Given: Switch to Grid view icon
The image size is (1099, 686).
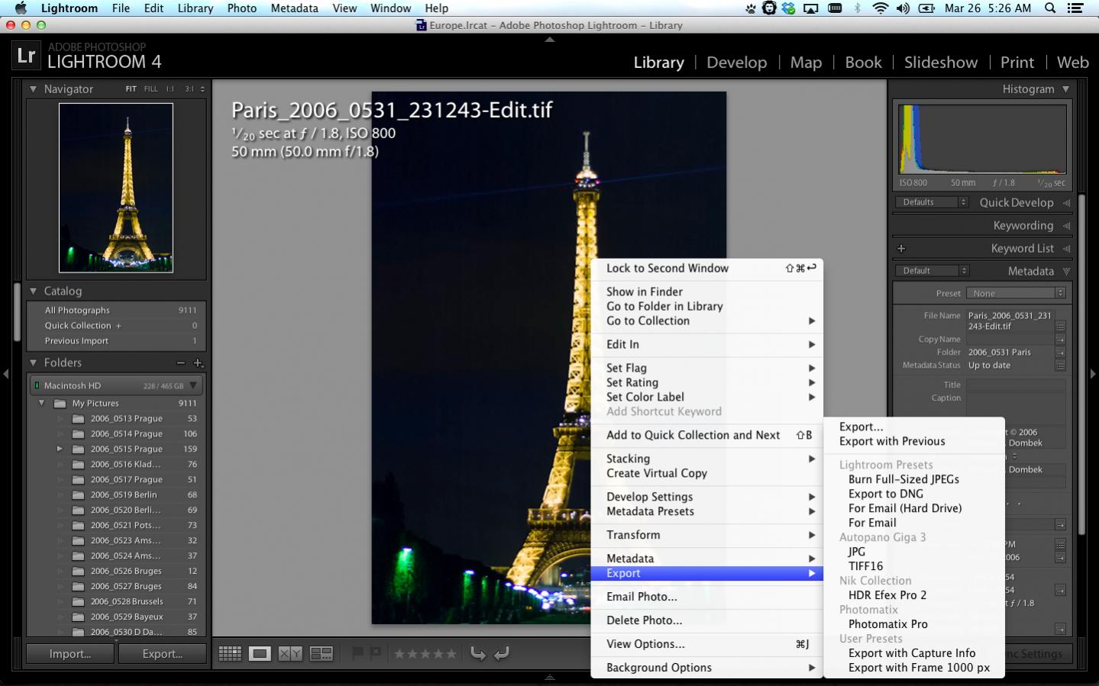Looking at the screenshot, I should coord(230,654).
